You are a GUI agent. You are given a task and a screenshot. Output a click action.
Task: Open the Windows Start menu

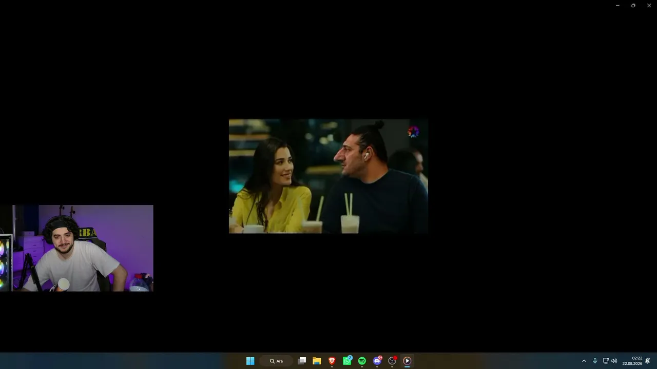(250, 361)
